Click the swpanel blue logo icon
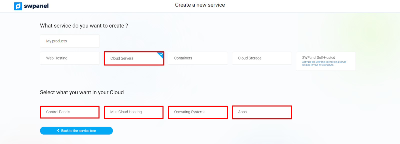400x144 pixels. (x=18, y=6)
